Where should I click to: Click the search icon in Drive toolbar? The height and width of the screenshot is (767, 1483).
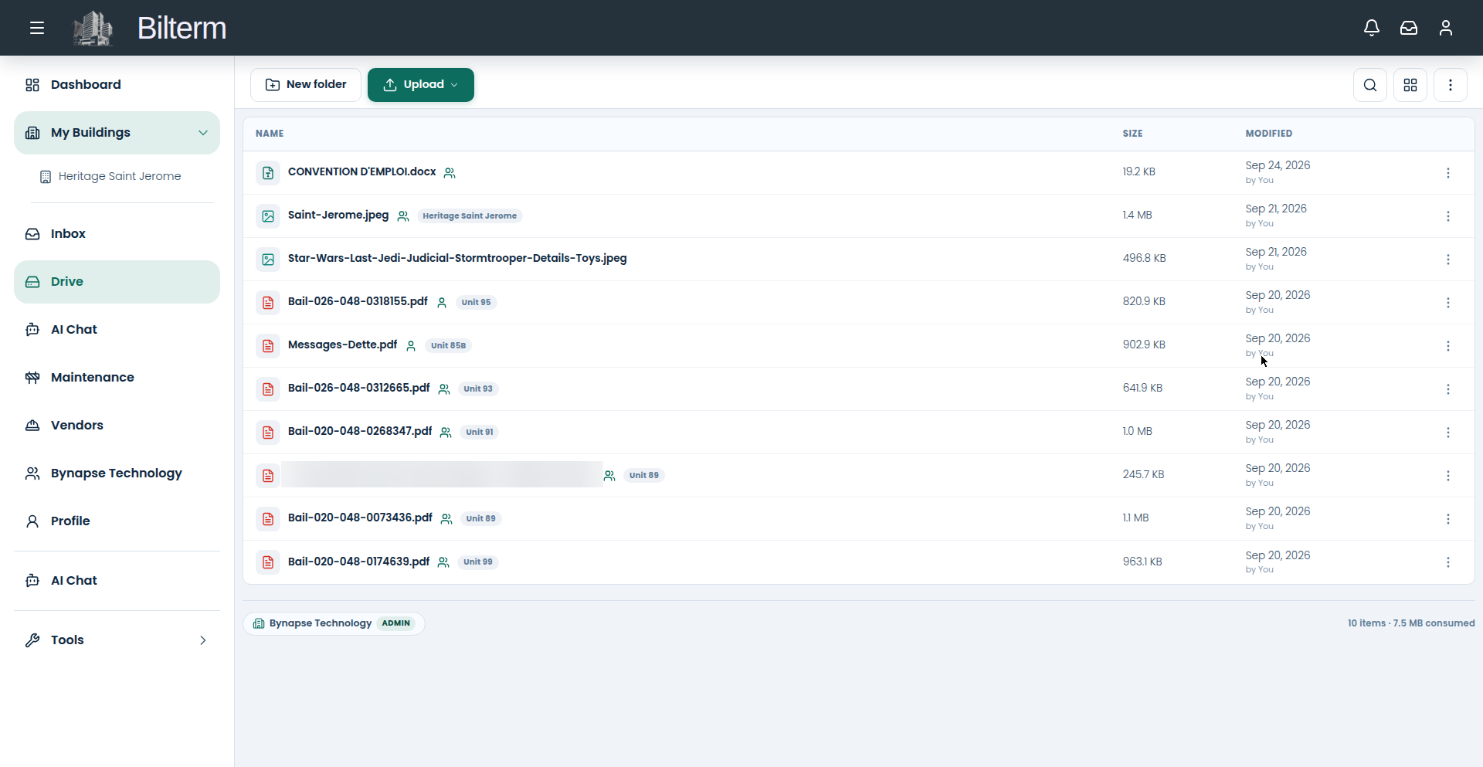[x=1370, y=85]
